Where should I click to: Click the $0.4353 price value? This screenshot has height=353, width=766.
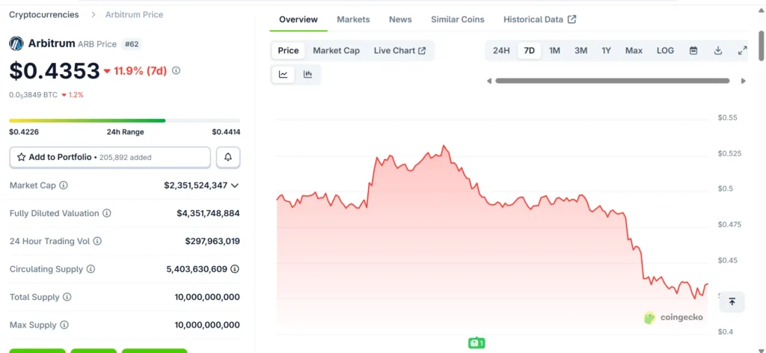pos(54,71)
